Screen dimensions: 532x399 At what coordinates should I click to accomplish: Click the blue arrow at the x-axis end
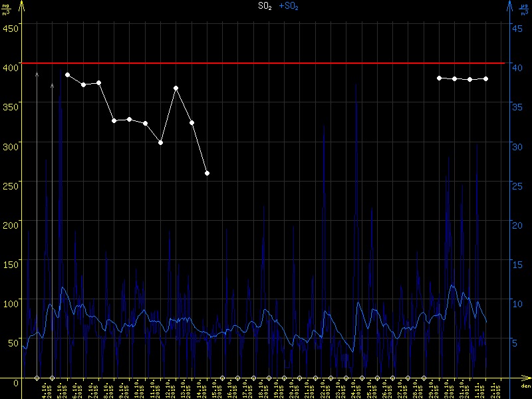[527, 379]
